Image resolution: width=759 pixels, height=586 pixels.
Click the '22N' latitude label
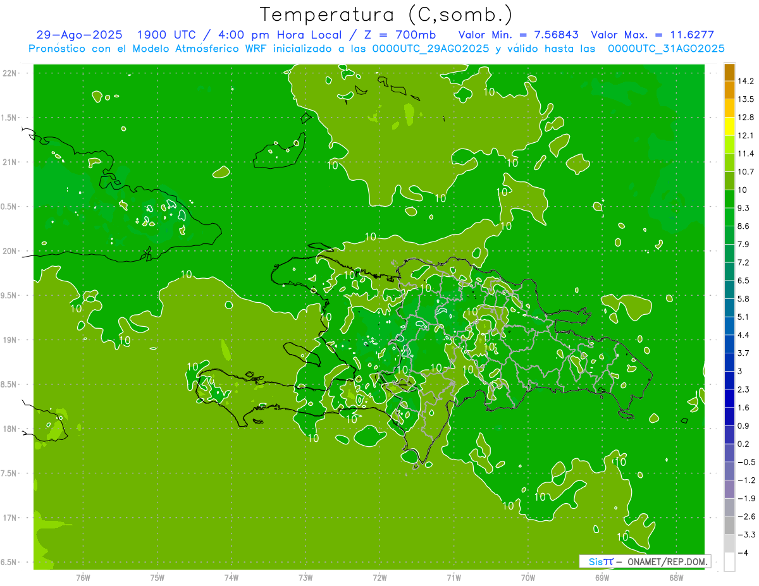[9, 73]
